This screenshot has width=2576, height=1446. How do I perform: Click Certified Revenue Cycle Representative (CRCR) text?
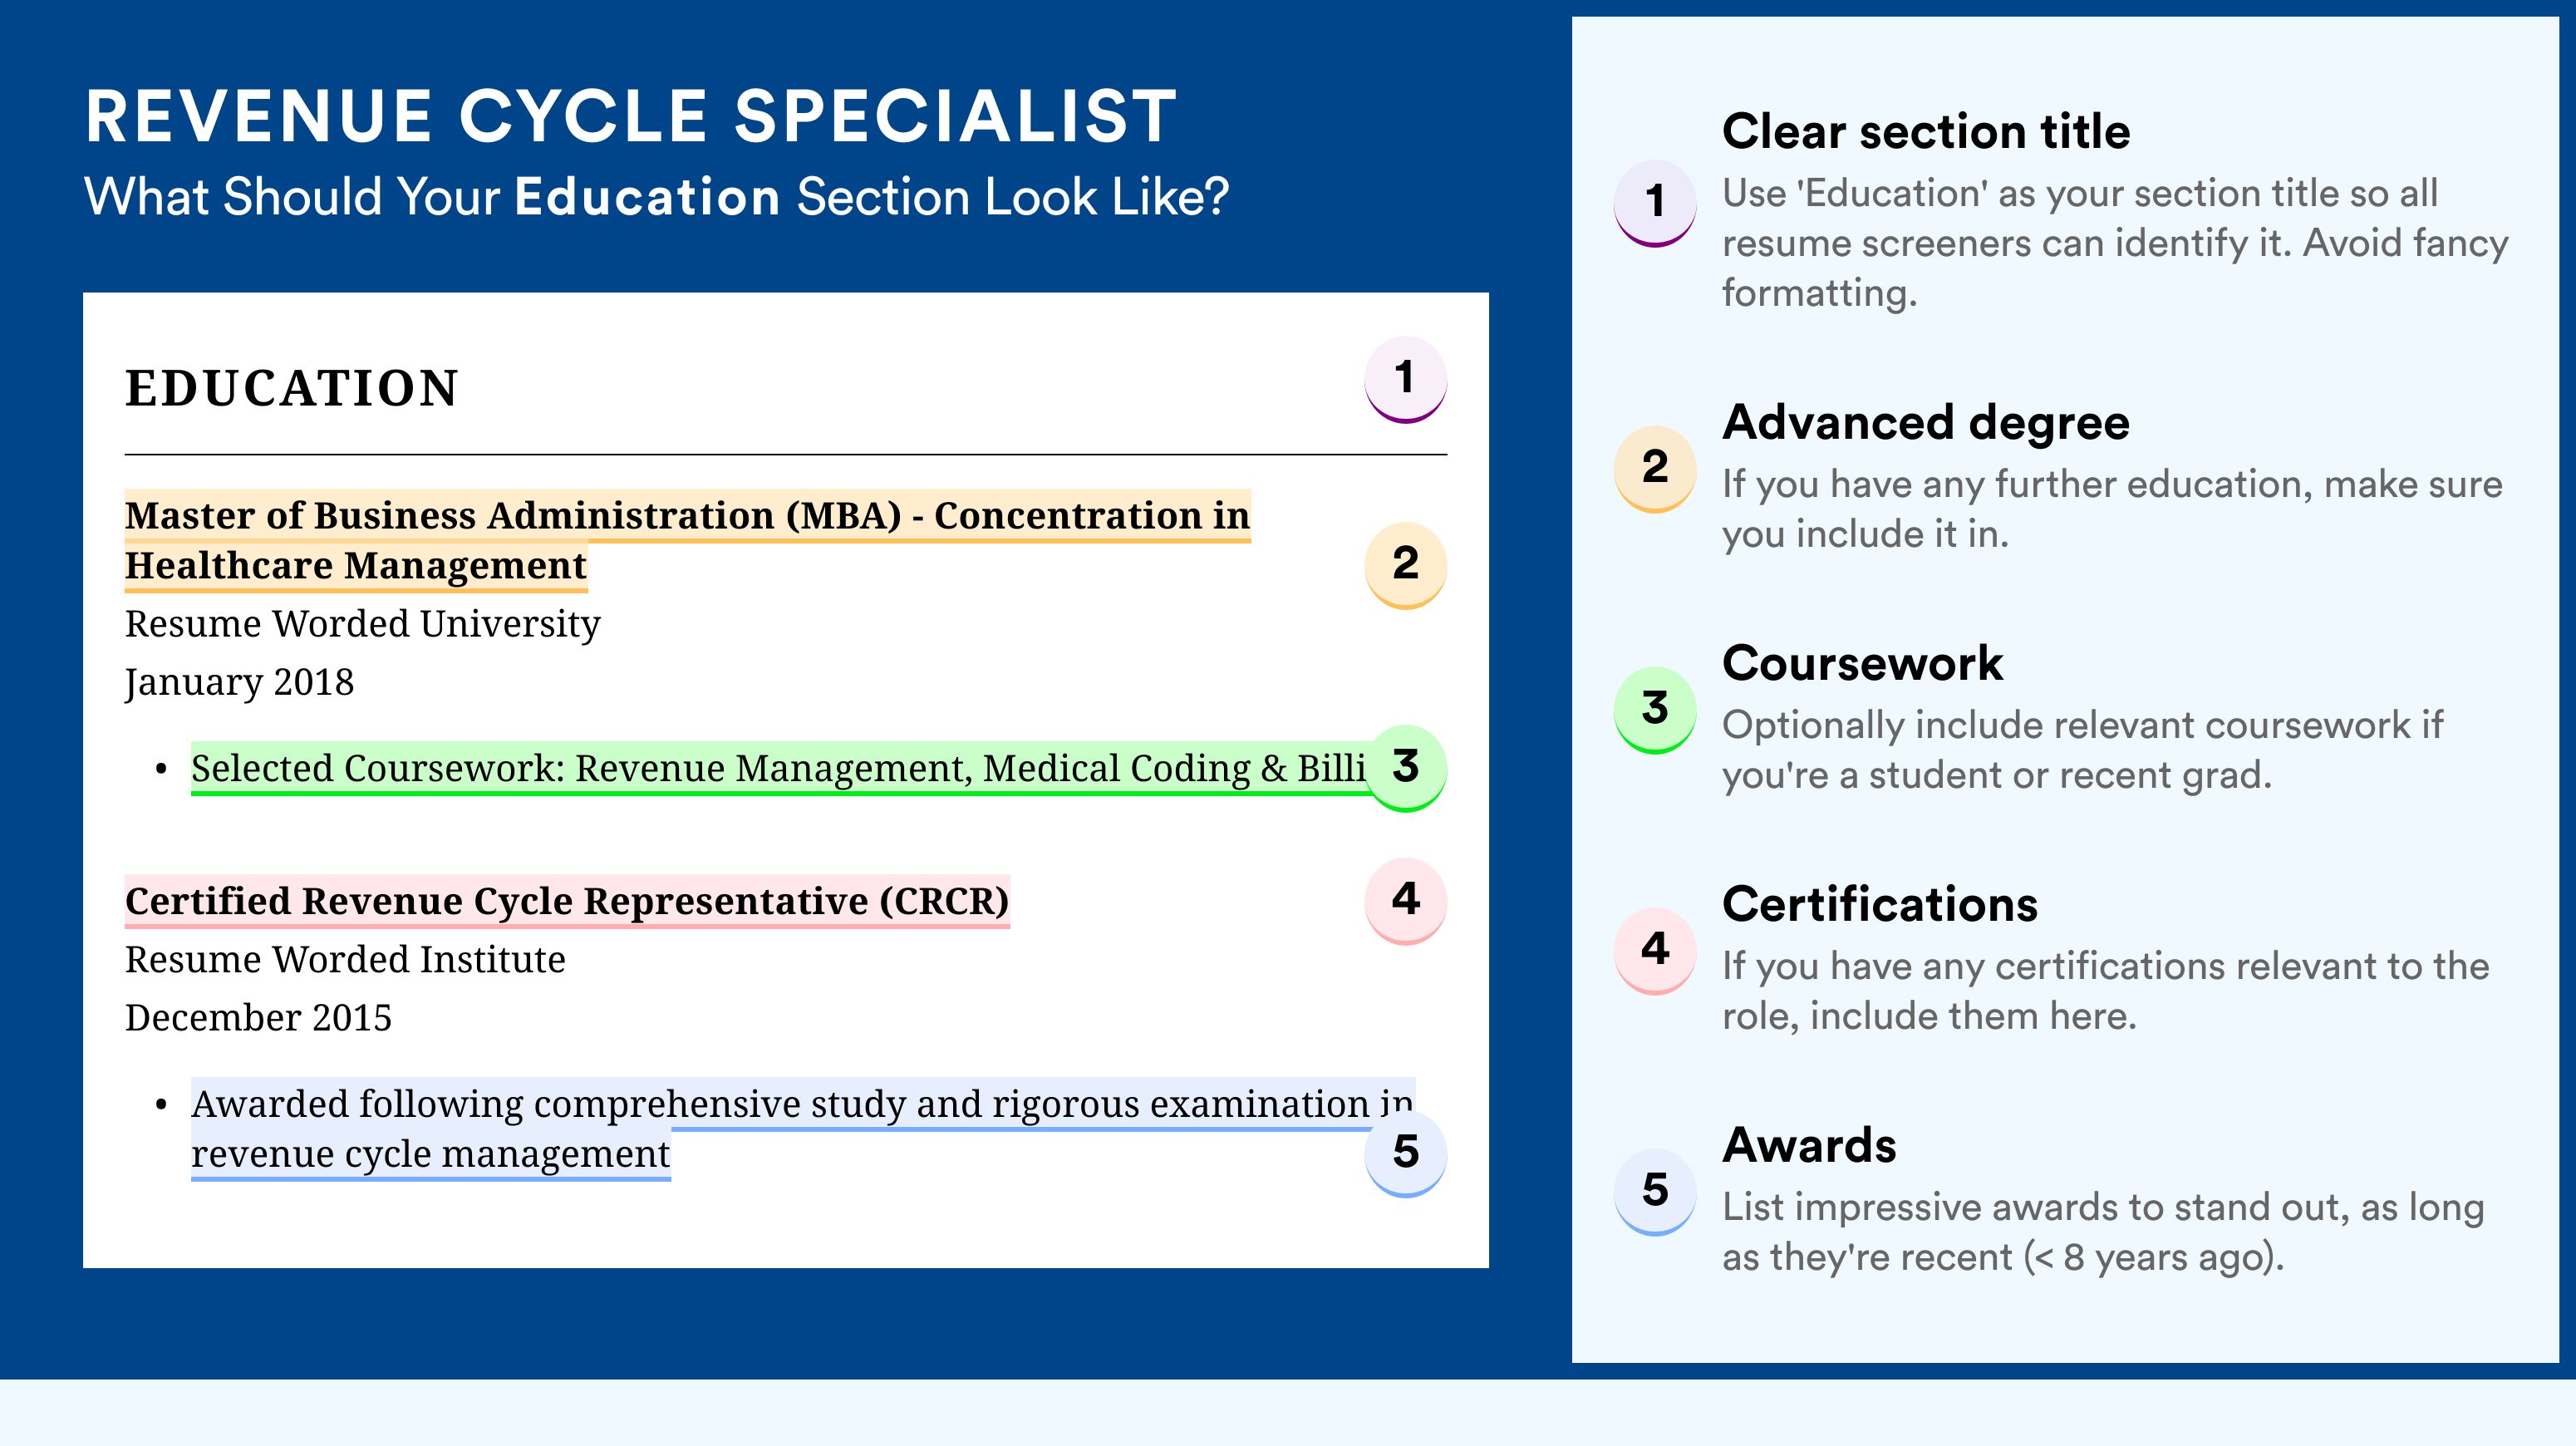pyautogui.click(x=567, y=901)
